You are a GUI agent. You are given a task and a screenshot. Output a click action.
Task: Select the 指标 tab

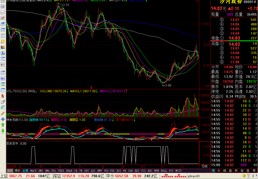(x=10, y=171)
